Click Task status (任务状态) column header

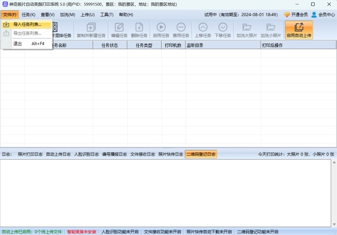[x=110, y=45]
